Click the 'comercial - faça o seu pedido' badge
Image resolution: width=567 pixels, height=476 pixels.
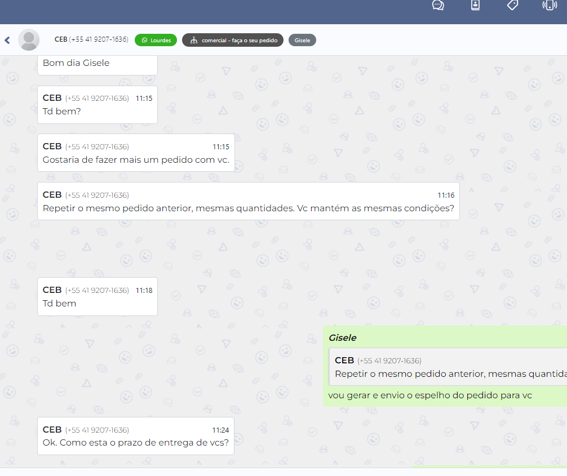[232, 40]
